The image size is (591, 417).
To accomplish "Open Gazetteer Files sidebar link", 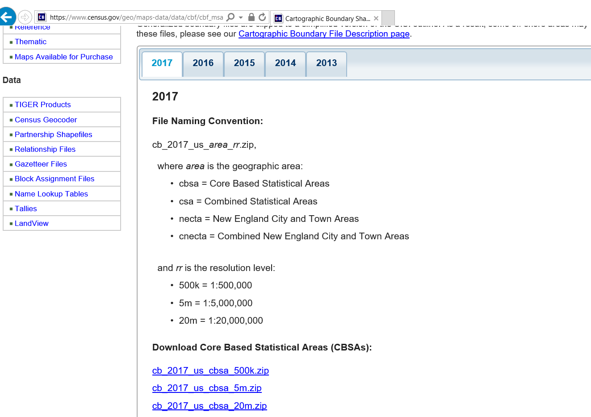I will click(41, 164).
